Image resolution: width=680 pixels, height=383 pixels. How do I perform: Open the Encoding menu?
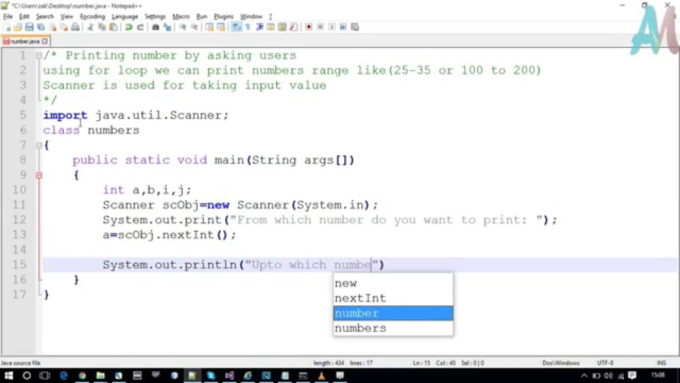[x=92, y=16]
